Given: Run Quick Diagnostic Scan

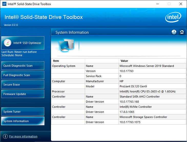Looking at the screenshot, I should (23, 66).
